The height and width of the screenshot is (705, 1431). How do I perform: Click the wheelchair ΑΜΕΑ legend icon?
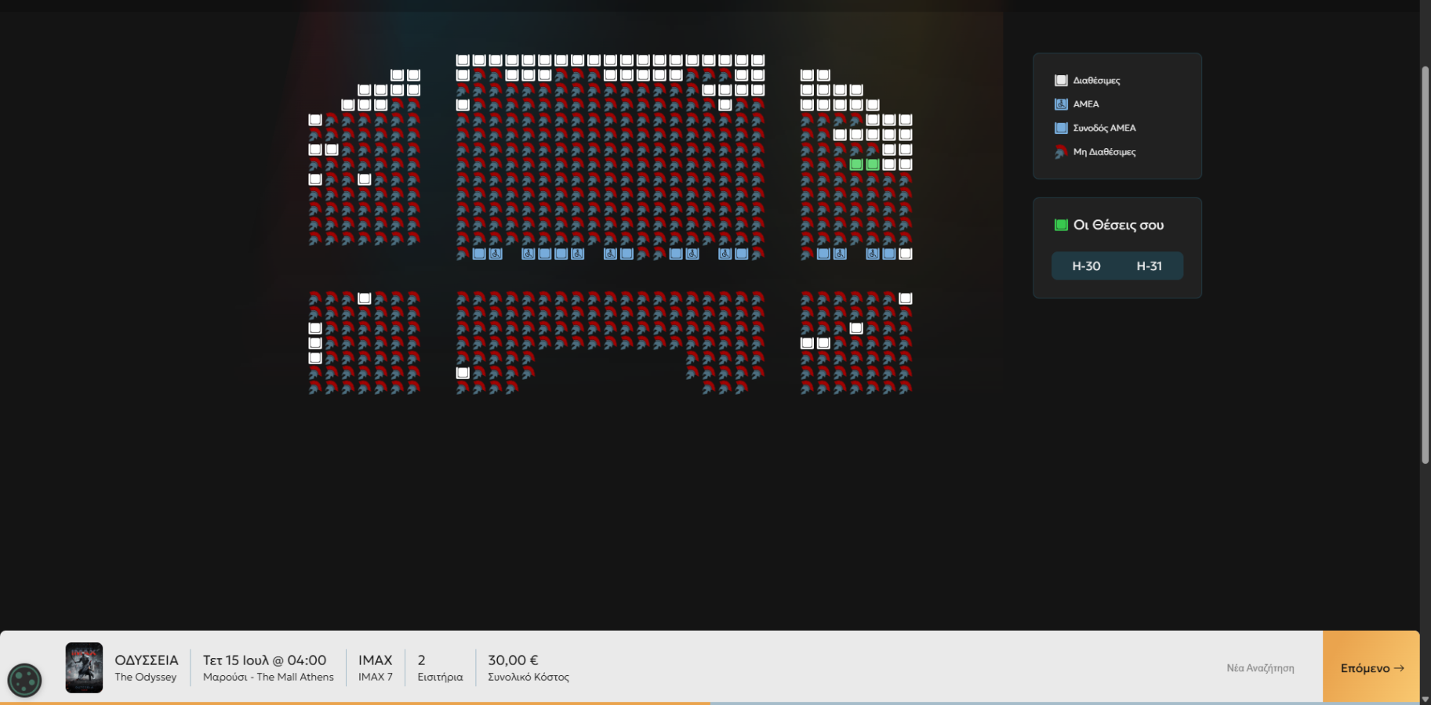click(1061, 104)
